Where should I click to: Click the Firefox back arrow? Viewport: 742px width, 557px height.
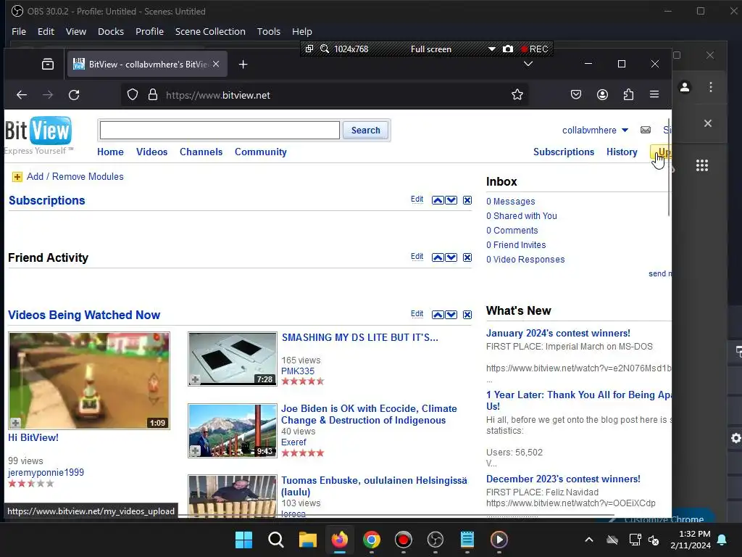point(22,95)
